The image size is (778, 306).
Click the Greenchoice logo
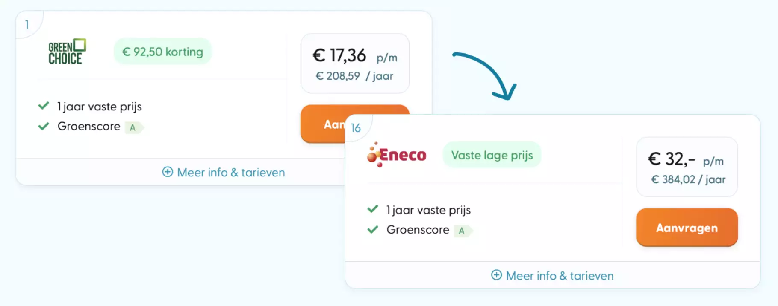(67, 52)
